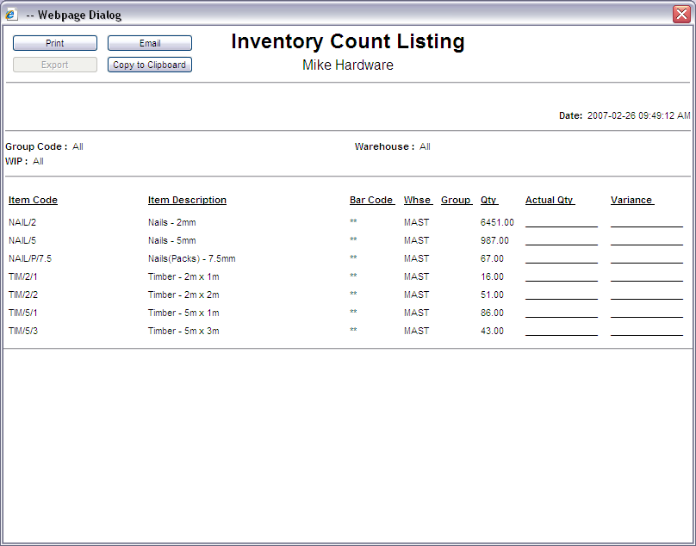Screen dimensions: 696x546
Task: Select the TIM/5/3 item code
Action: (x=23, y=331)
